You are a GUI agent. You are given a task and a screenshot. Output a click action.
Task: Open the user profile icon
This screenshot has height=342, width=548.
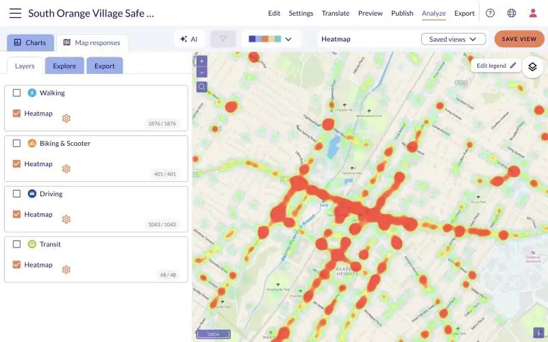[x=533, y=13]
